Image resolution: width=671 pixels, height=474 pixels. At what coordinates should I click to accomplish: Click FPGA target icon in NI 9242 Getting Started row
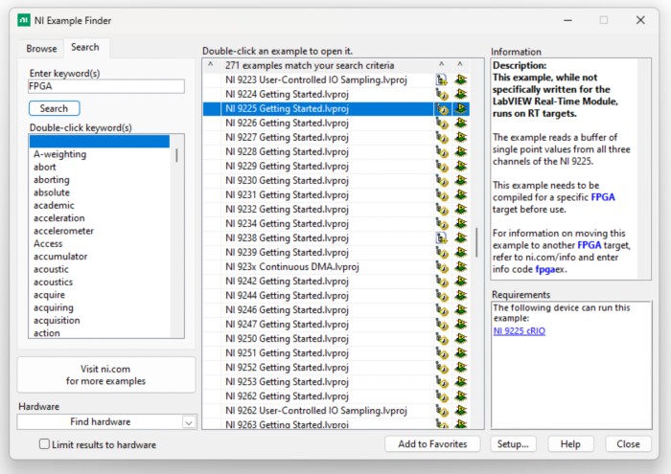(460, 282)
